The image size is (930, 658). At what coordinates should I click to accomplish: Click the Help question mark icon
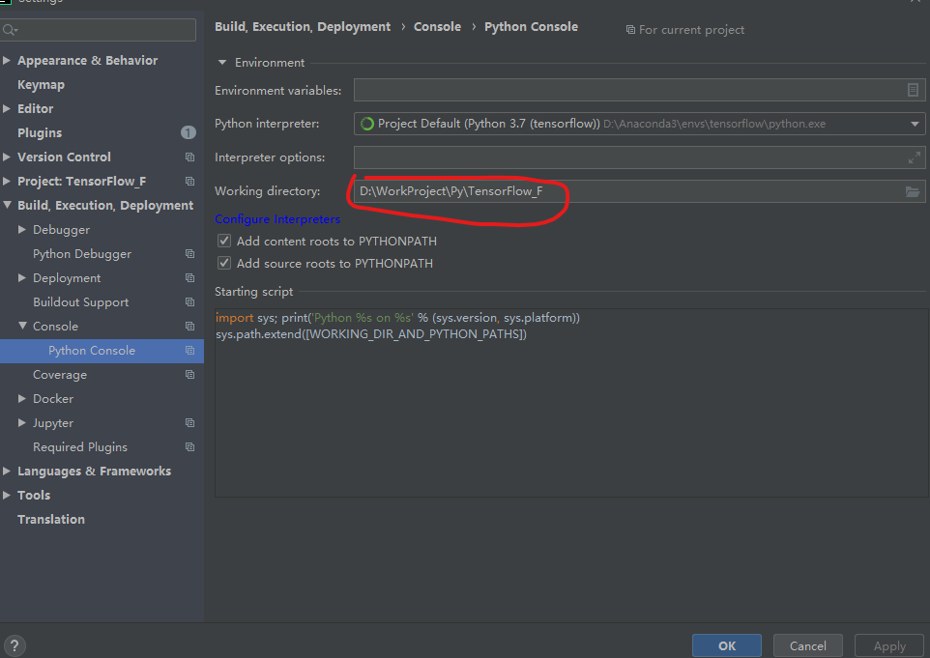click(15, 644)
